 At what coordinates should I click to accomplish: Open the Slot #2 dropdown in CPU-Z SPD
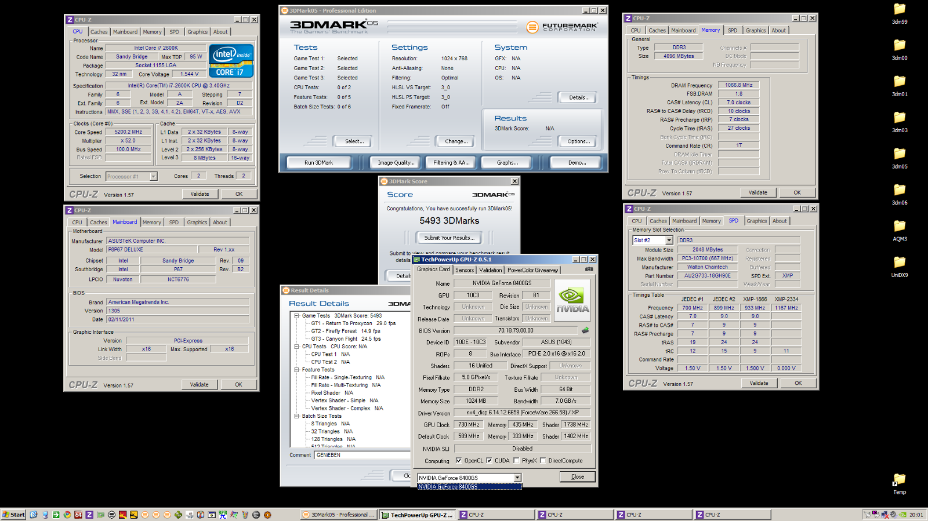pos(669,241)
